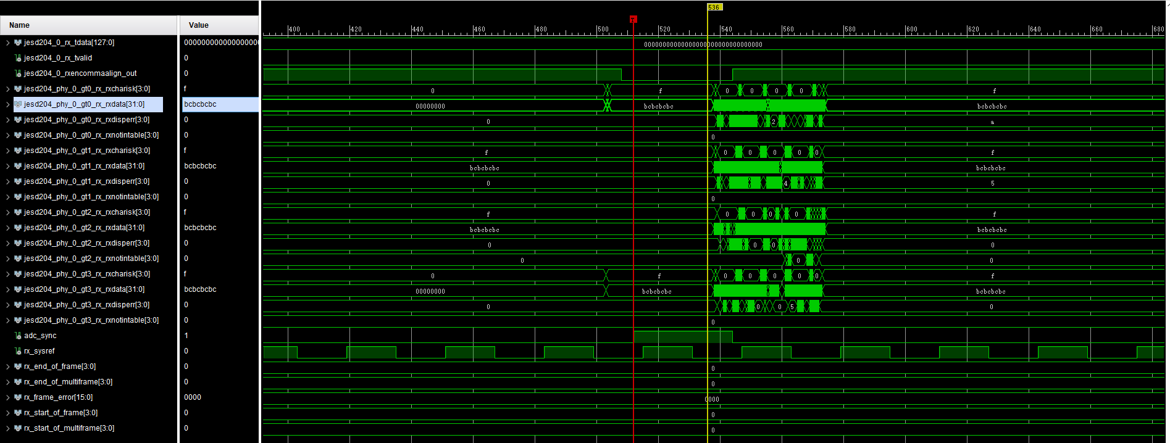
Task: Click the yellow cursor marker labeled 536
Action: (x=714, y=7)
